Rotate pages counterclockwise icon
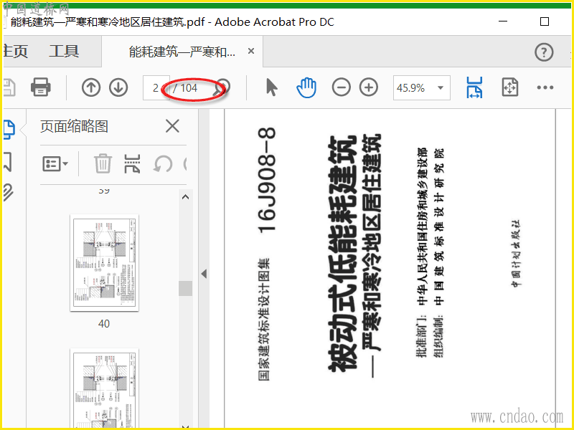Viewport: 574px width, 430px height. pos(163,163)
